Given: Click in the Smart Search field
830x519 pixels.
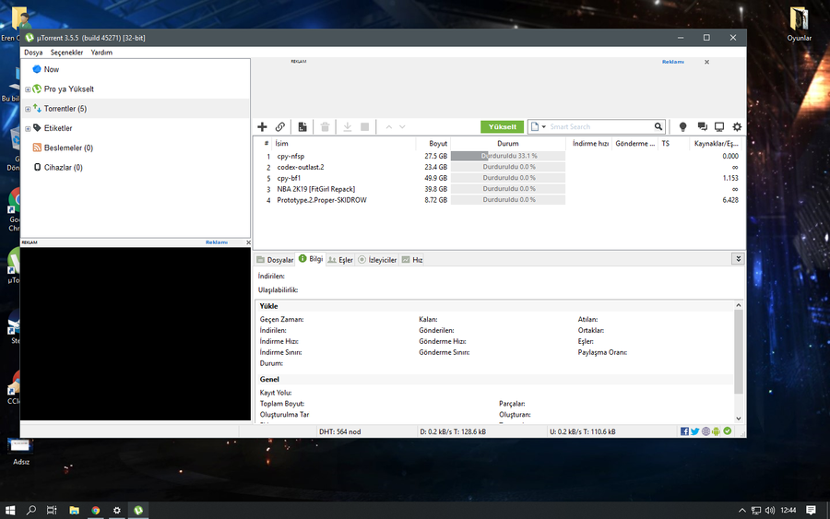Looking at the screenshot, I should (599, 127).
